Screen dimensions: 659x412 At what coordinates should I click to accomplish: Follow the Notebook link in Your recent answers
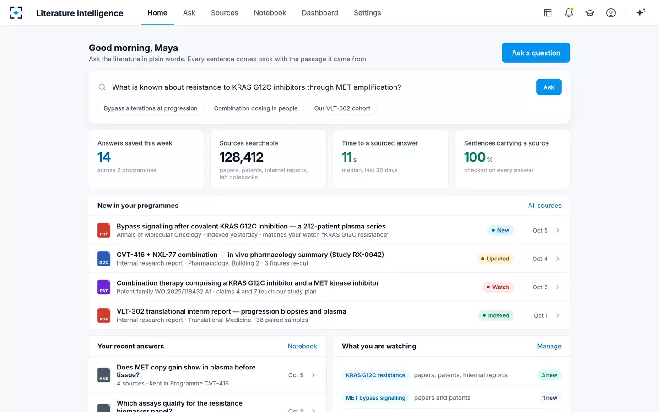302,346
